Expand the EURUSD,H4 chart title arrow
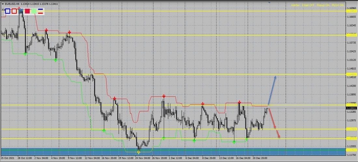This screenshot has height=162, width=358. pyautogui.click(x=3, y=4)
